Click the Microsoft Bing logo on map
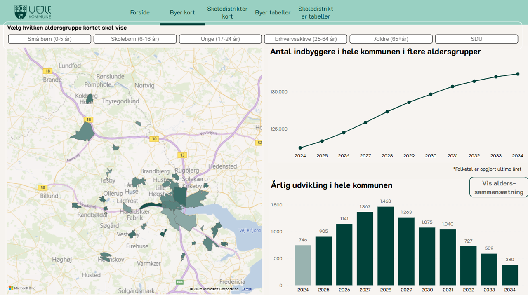The height and width of the screenshot is (295, 528). tap(22, 288)
